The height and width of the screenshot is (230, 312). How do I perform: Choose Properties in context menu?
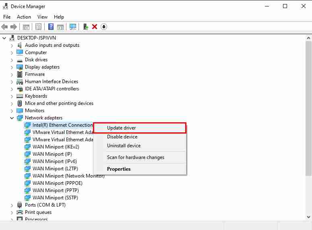click(140, 169)
